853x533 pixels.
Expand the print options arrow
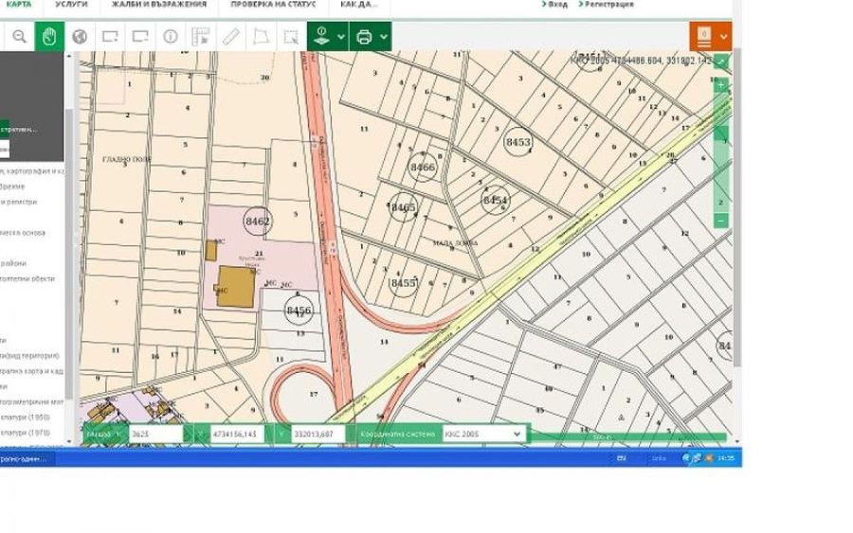[383, 37]
